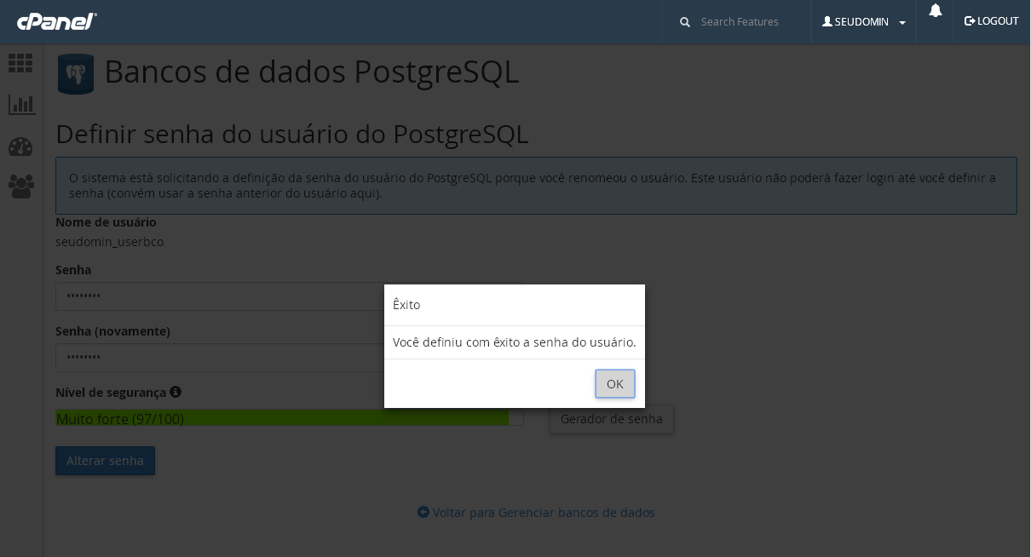Click the Nível de segurança label
This screenshot has height=557, width=1031.
click(x=111, y=393)
